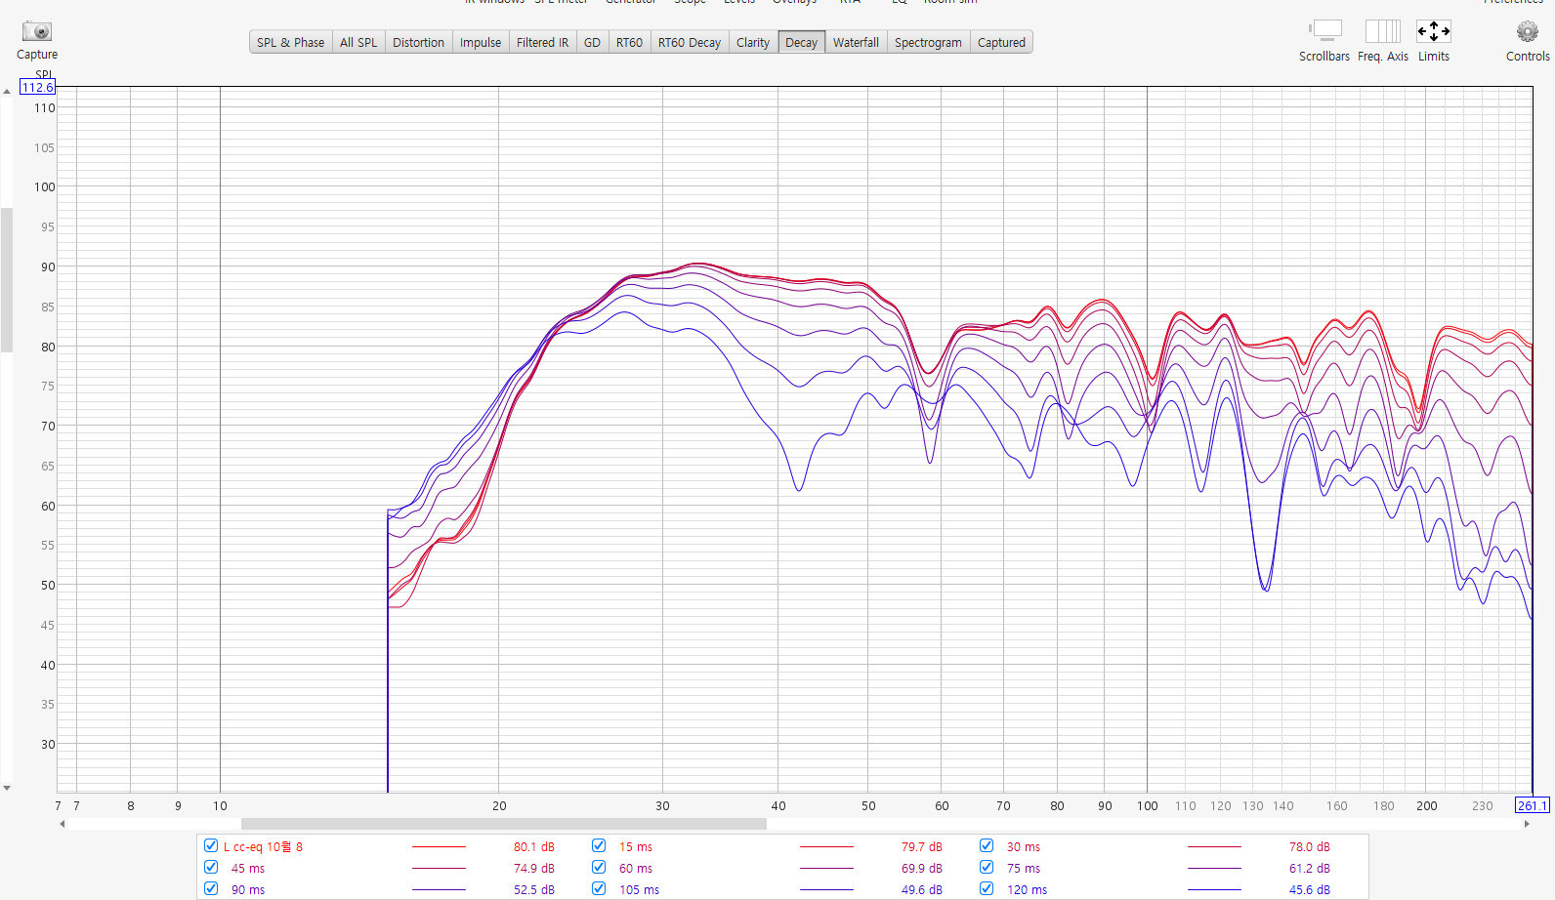
Task: Click the horizontal scrollbar left arrow
Action: 63,824
